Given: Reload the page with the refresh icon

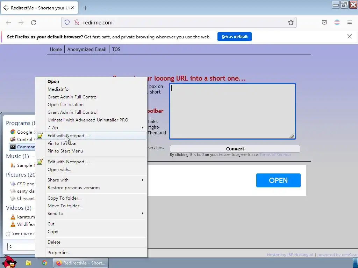Looking at the screenshot, I should pyautogui.click(x=34, y=23).
